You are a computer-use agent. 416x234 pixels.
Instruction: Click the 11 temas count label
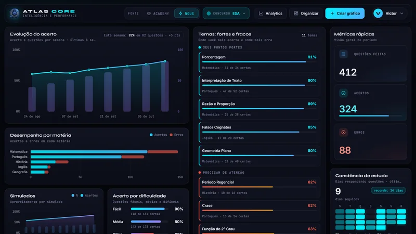coord(309,35)
